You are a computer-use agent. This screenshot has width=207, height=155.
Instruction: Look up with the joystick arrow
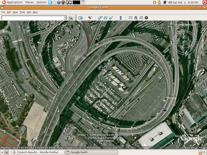click(185, 37)
